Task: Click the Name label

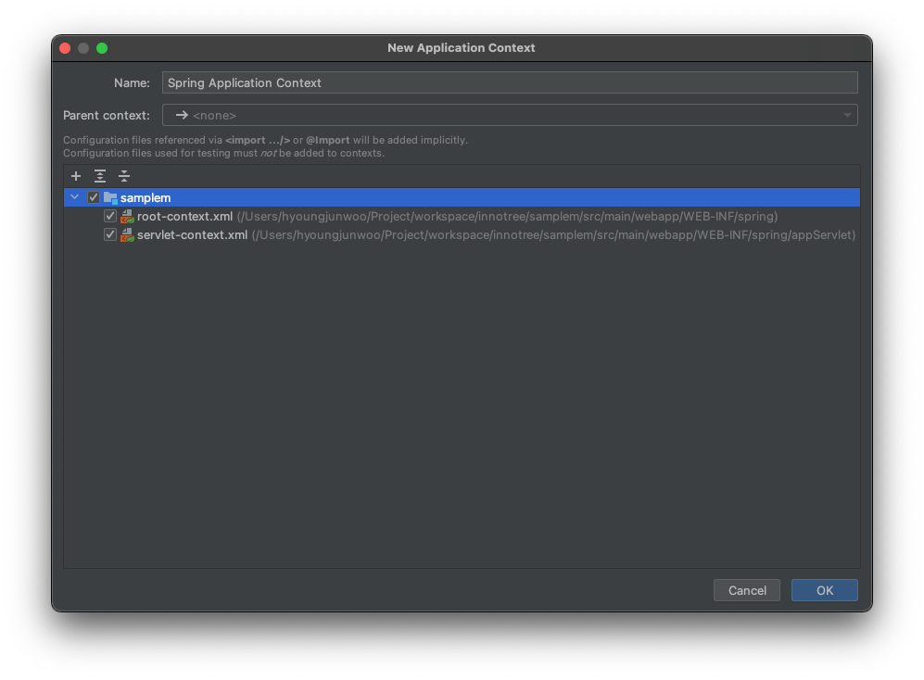Action: tap(132, 83)
